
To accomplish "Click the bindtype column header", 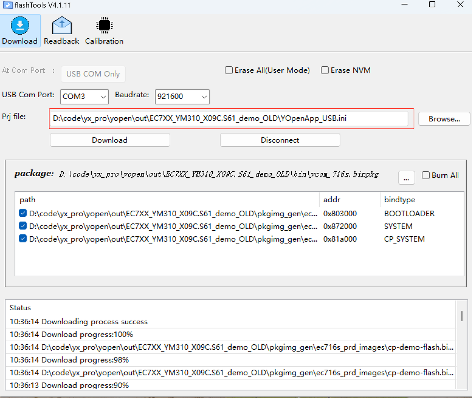I will tap(421, 199).
